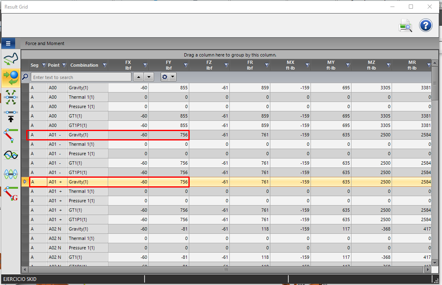Open the print preview icon
The height and width of the screenshot is (285, 442).
(406, 26)
